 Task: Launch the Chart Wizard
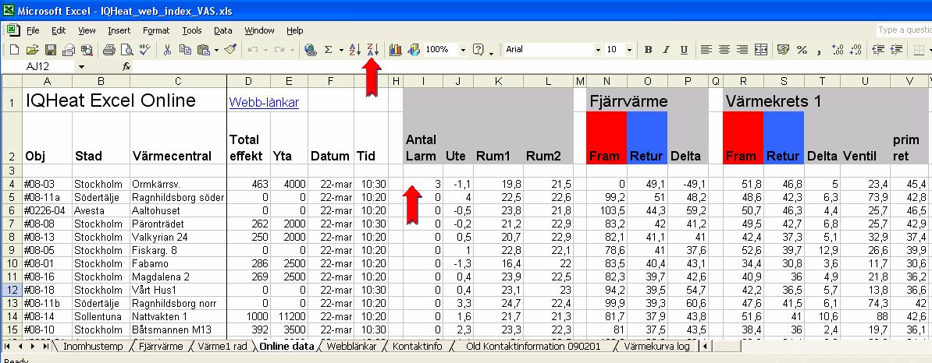[395, 50]
